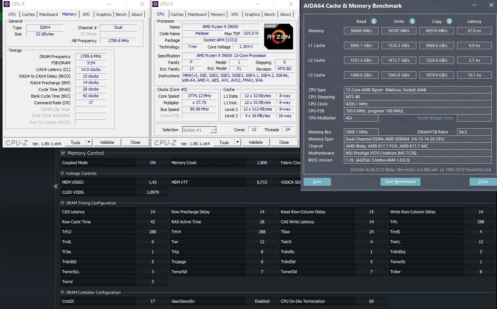Collapse the side panel with double-chevron icon
Viewport: 497px width, 309px height.
[x=56, y=186]
